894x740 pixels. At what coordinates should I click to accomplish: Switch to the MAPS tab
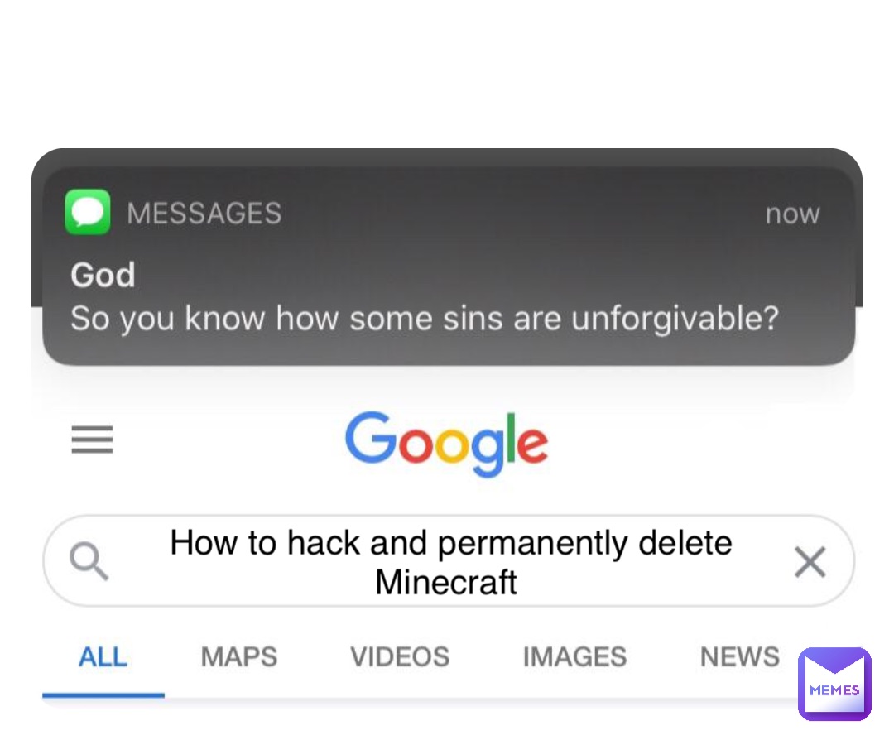tap(238, 657)
